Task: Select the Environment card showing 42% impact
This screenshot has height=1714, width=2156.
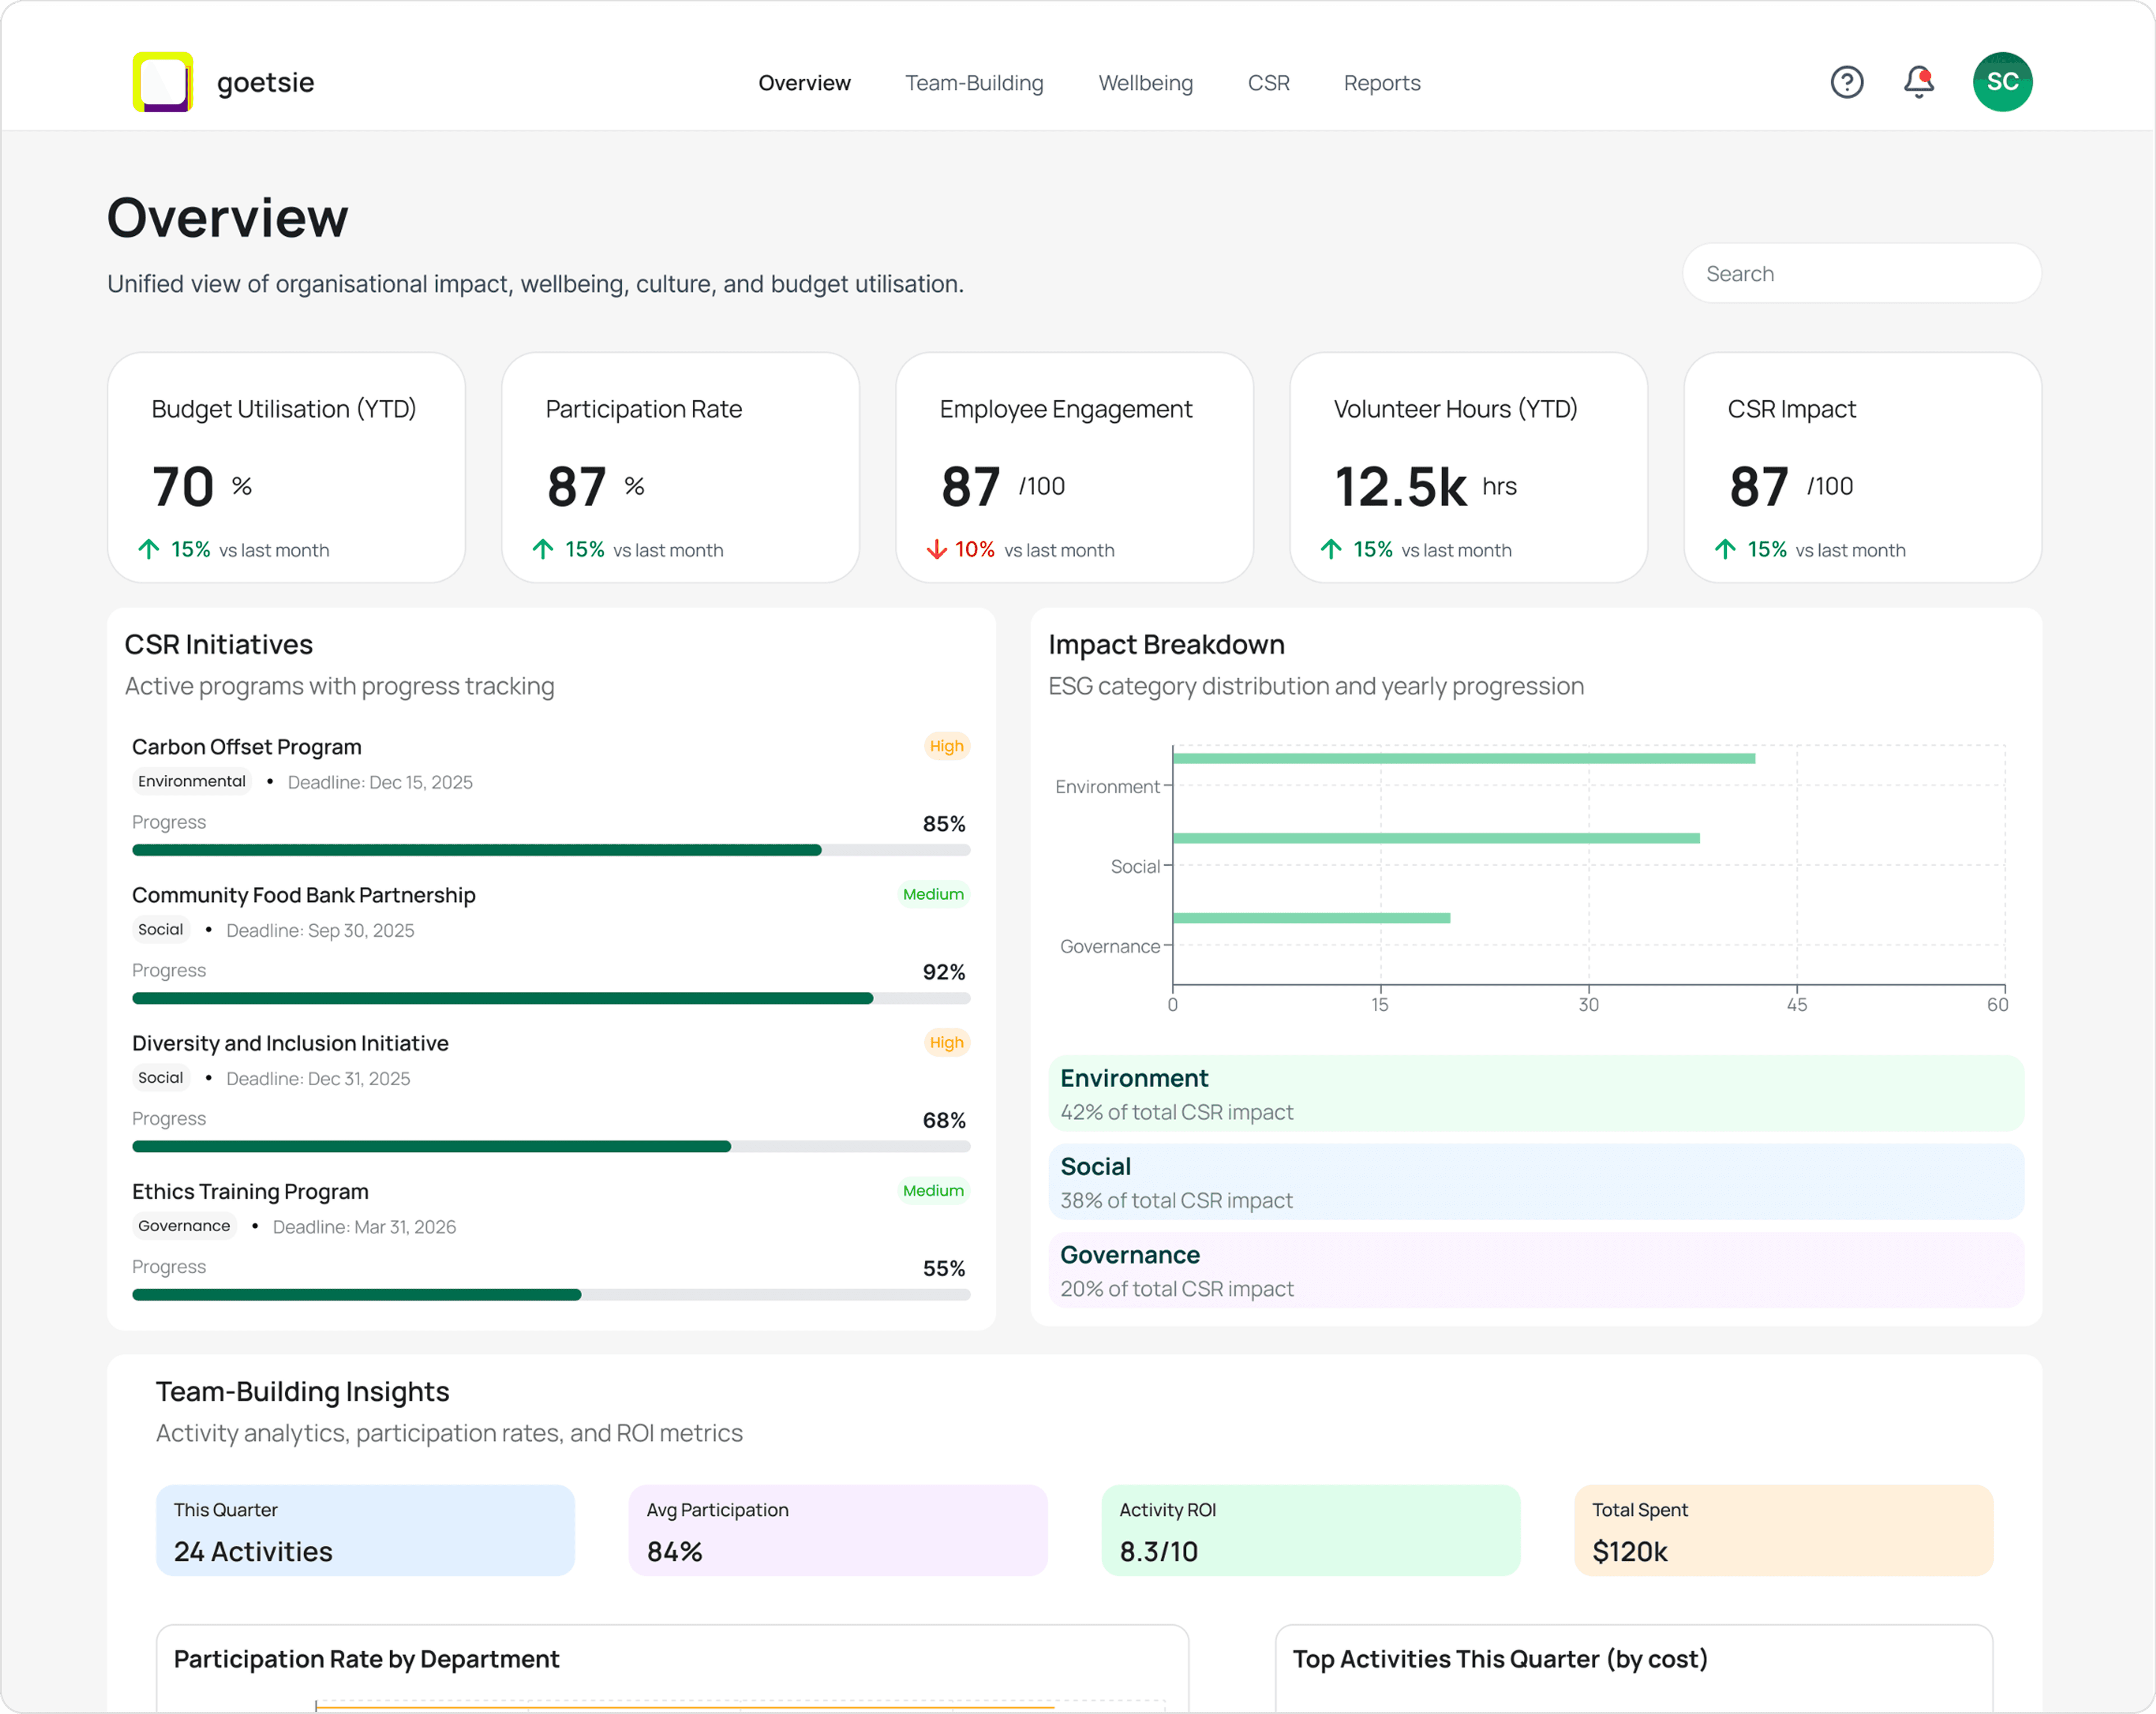Action: [1536, 1093]
